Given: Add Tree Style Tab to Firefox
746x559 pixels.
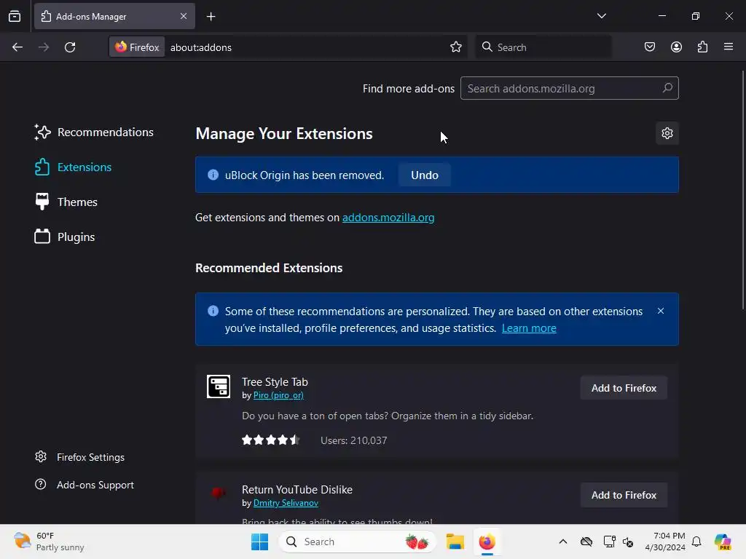Looking at the screenshot, I should point(624,388).
